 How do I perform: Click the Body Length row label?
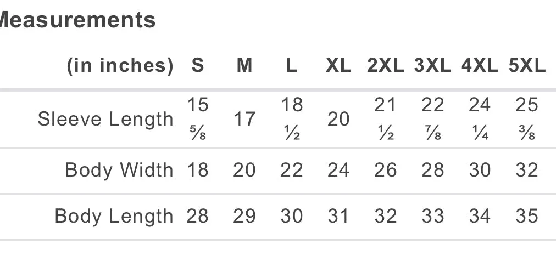pyautogui.click(x=114, y=216)
